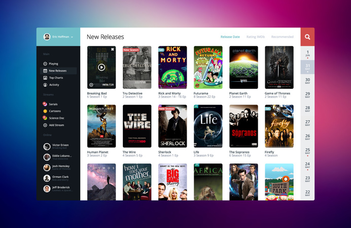The image size is (351, 228).
Task: Select 24 May on date timeline
Action: coord(307,166)
